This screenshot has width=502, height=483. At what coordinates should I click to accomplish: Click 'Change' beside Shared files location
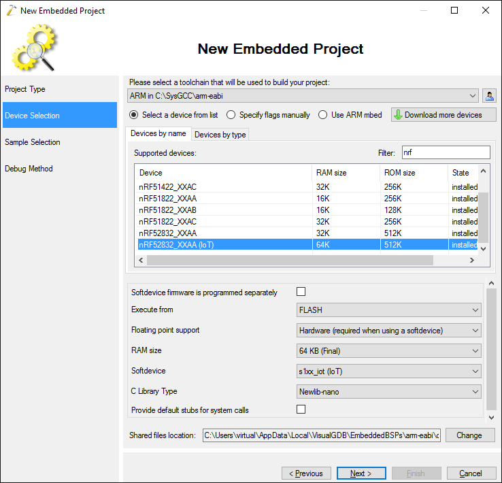click(470, 435)
